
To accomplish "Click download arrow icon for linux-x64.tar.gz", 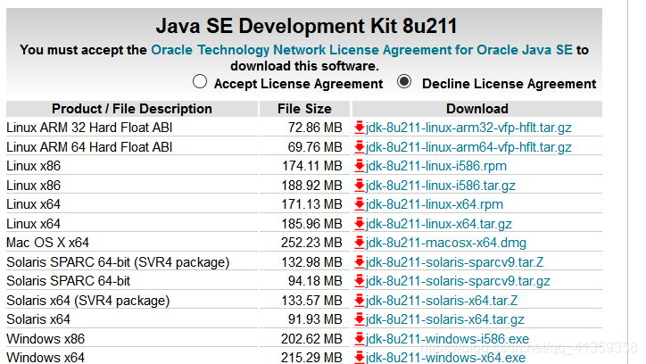I will 360,224.
